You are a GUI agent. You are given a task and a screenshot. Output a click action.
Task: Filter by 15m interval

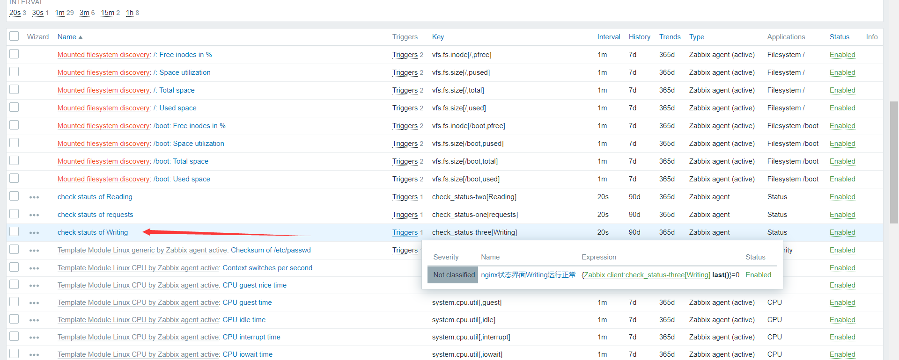108,13
